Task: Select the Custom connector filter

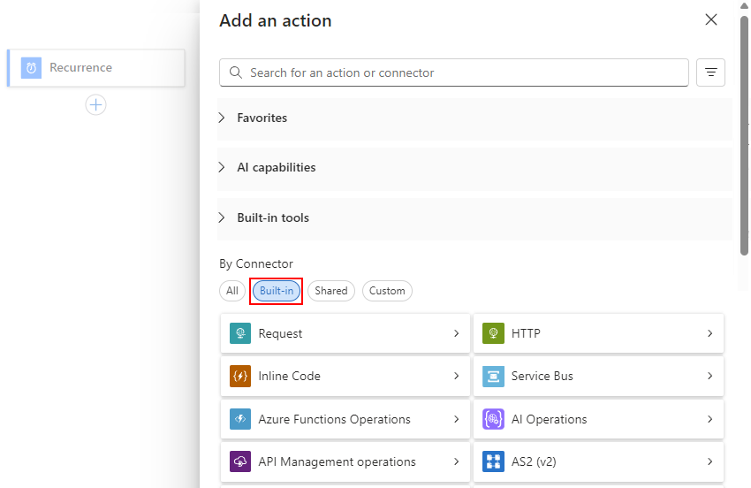Action: 387,291
